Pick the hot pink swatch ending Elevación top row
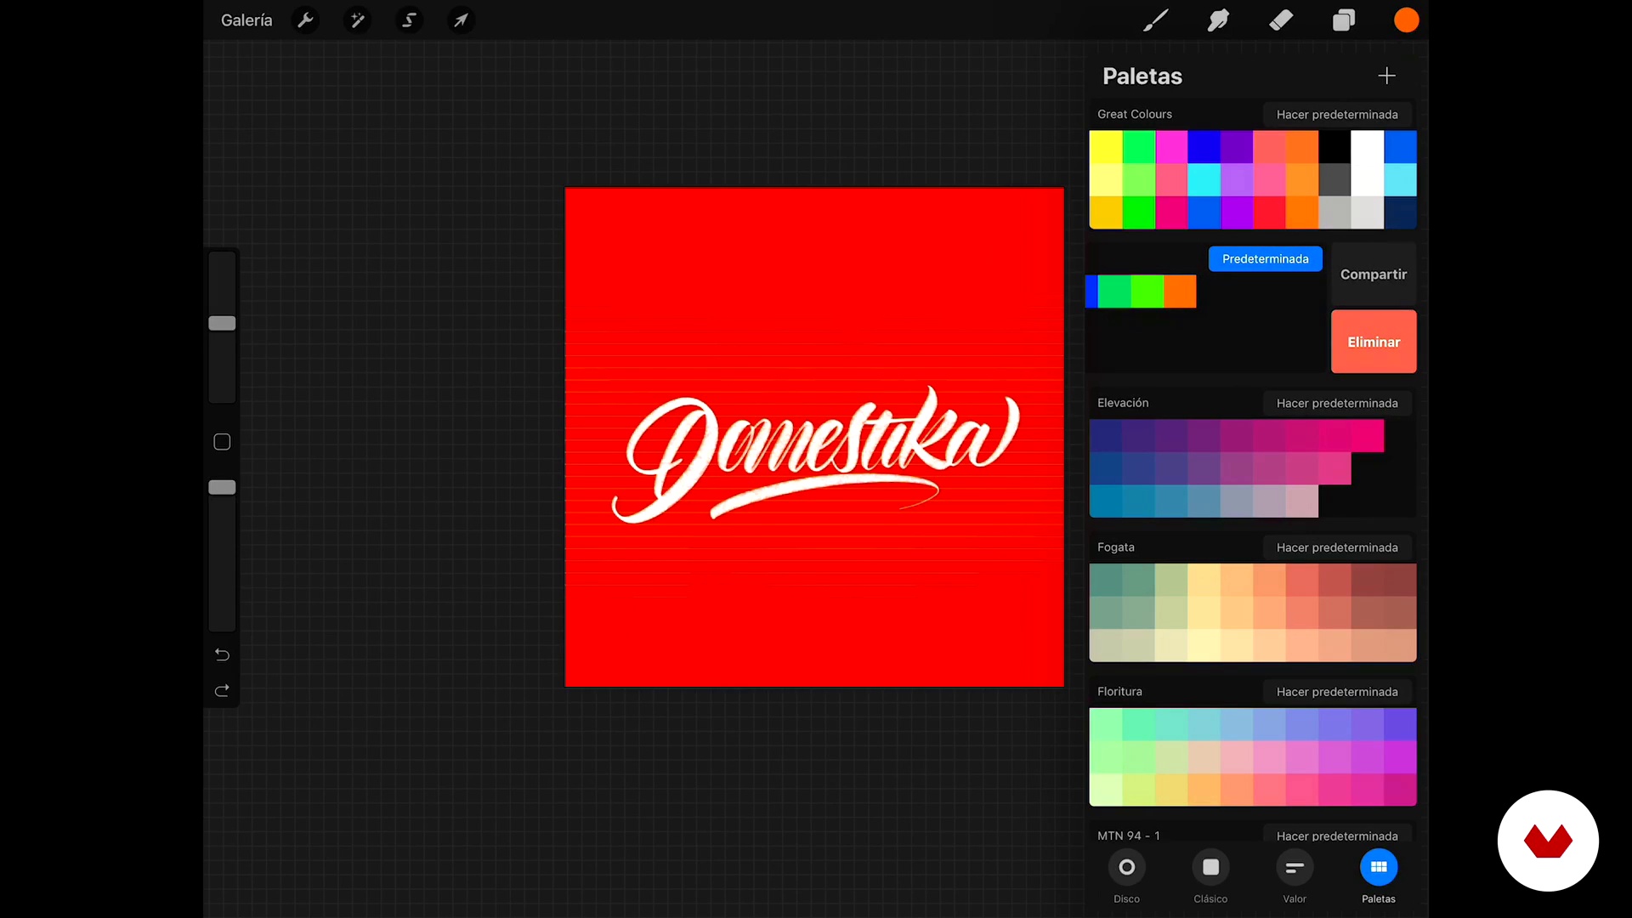 click(x=1368, y=436)
